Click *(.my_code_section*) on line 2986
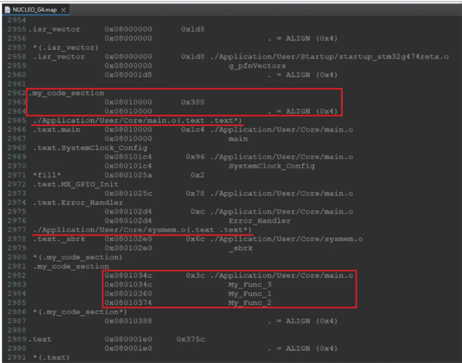 pos(80,312)
